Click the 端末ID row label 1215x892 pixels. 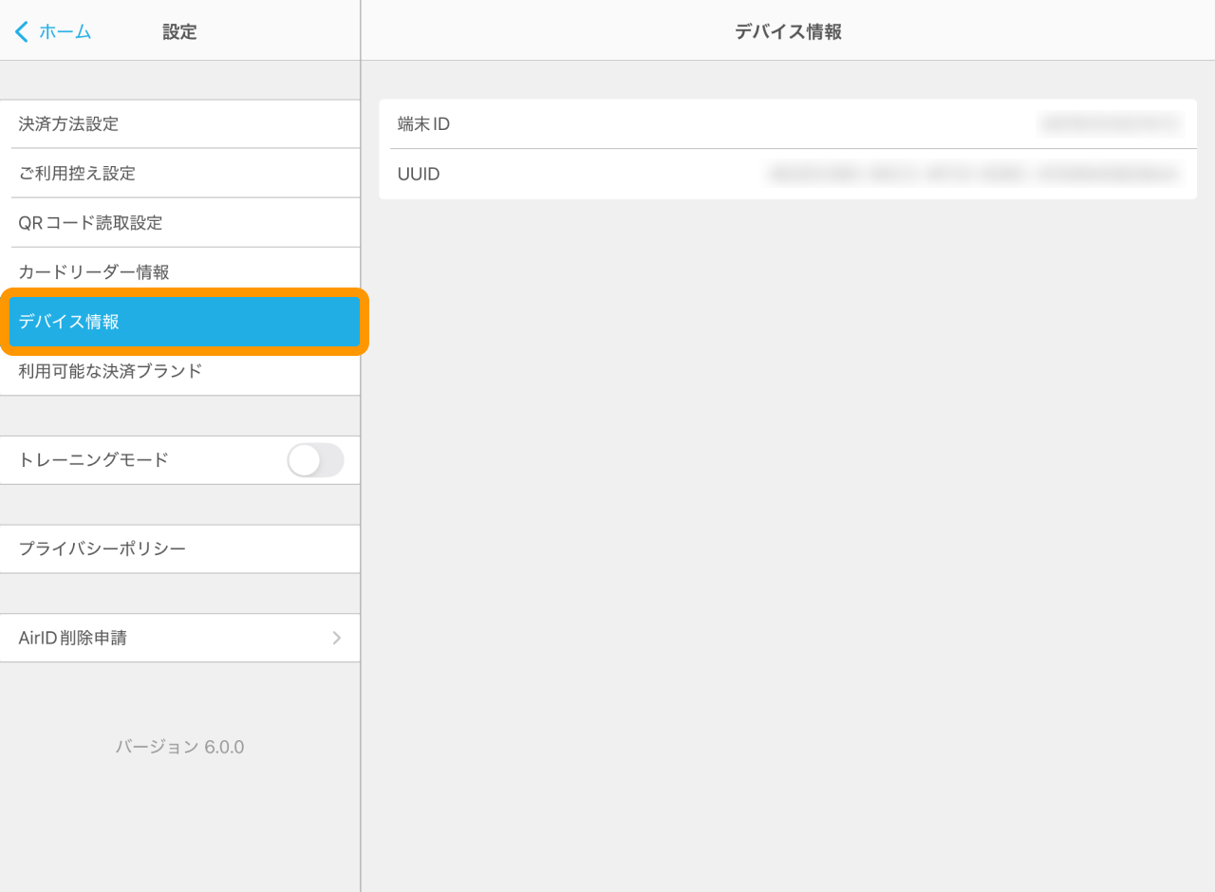click(421, 123)
